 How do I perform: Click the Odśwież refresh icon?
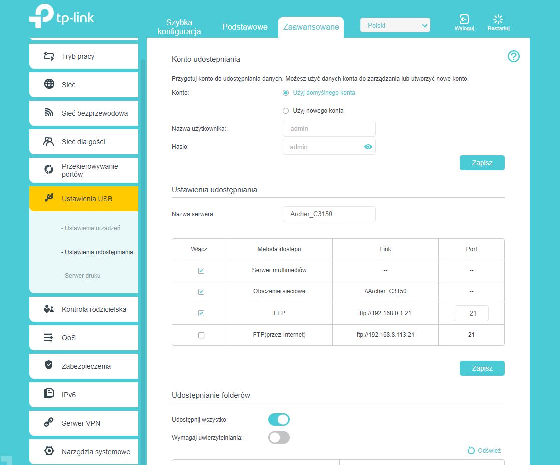pyautogui.click(x=471, y=450)
